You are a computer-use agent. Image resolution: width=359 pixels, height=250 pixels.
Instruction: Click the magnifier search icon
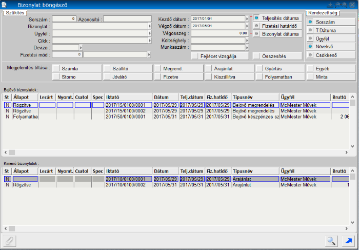click(x=332, y=240)
